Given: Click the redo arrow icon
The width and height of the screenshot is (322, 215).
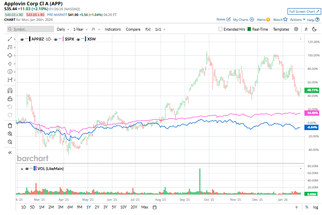Looking at the screenshot, I should (10, 115).
